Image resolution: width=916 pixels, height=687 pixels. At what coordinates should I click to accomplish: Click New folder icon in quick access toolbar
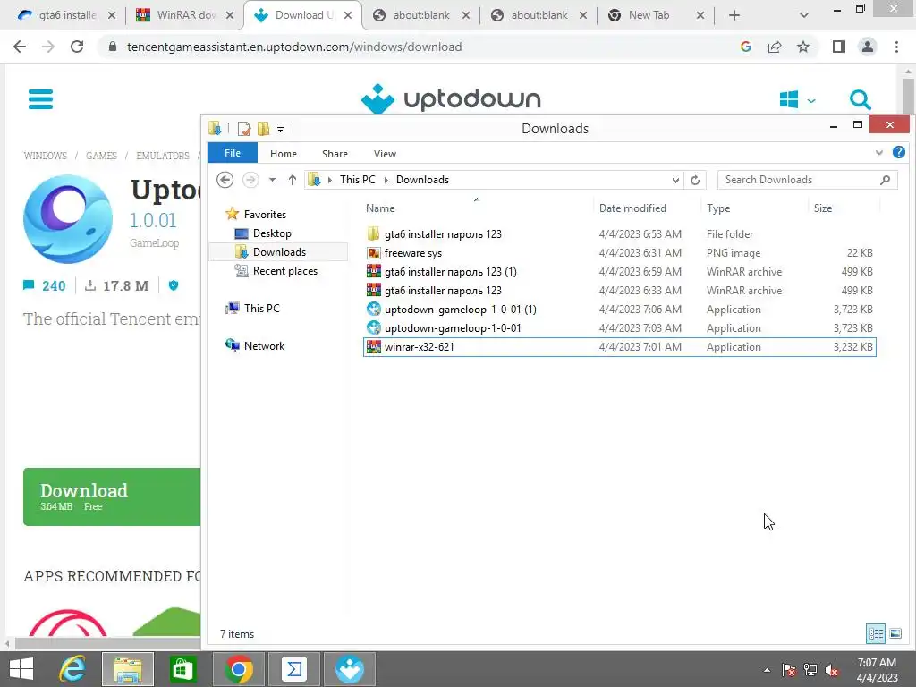[x=264, y=129]
